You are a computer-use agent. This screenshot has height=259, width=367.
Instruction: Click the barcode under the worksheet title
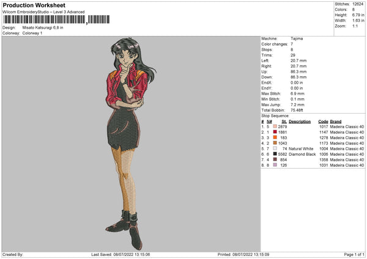point(56,20)
